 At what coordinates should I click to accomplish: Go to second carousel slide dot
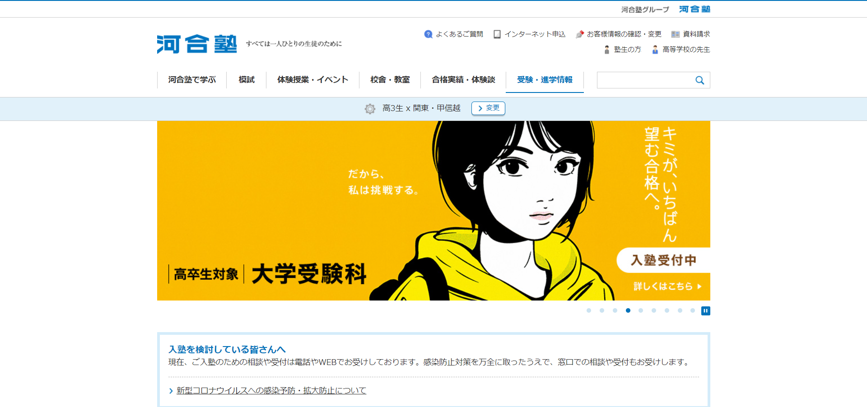coord(602,310)
